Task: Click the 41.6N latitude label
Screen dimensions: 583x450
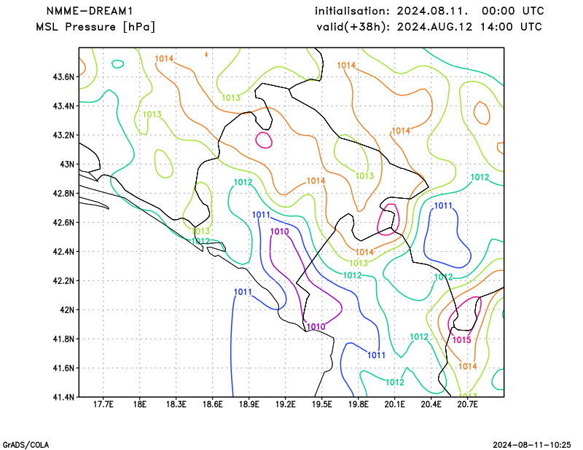Action: tap(63, 368)
